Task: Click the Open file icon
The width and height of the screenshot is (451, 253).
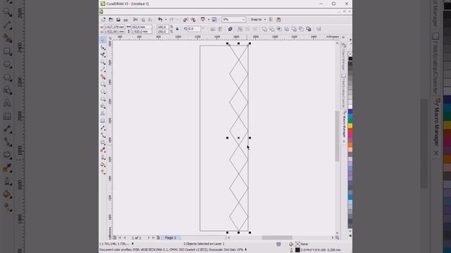Action: tap(111, 20)
